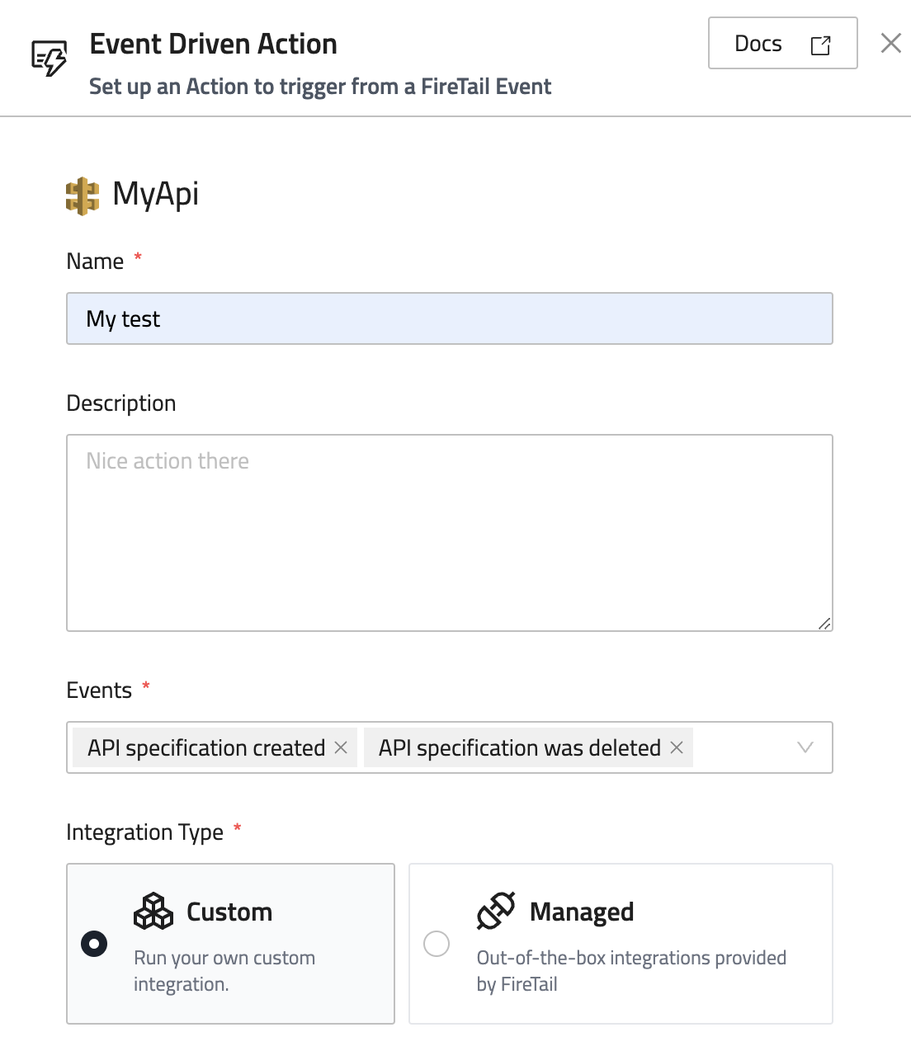Click the Managed integration plug icon
Screen dimensions: 911x1051
[496, 912]
